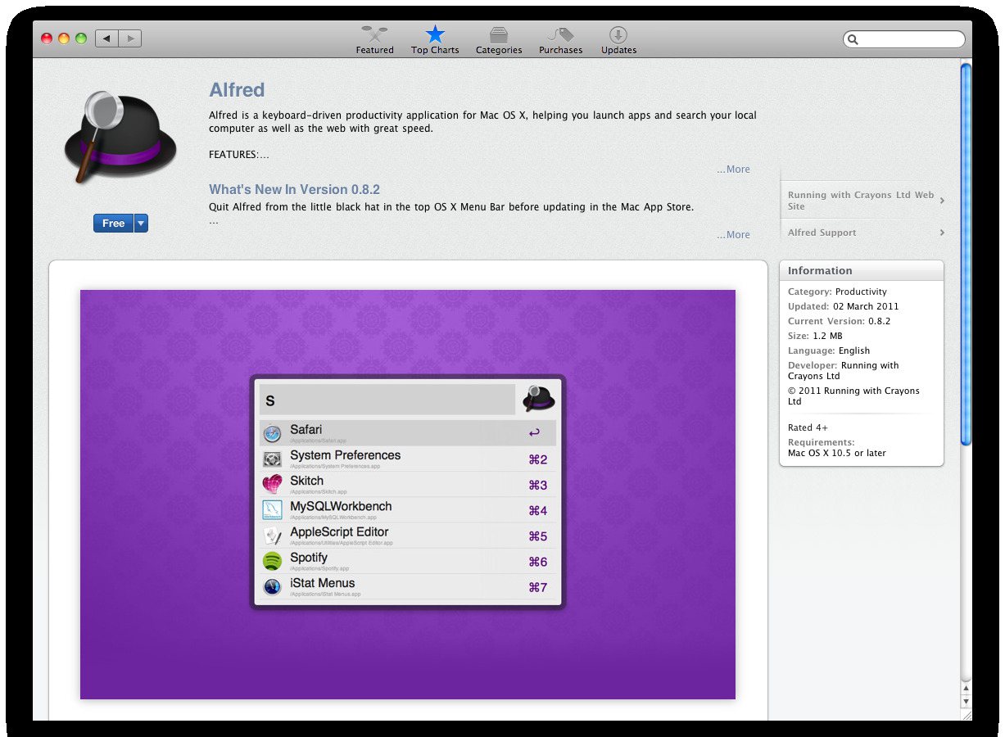Open the Updates download icon
The width and height of the screenshot is (1005, 737).
(618, 34)
